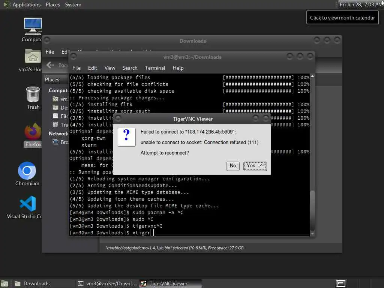Click terminal prompt line with xtiger

click(x=112, y=232)
